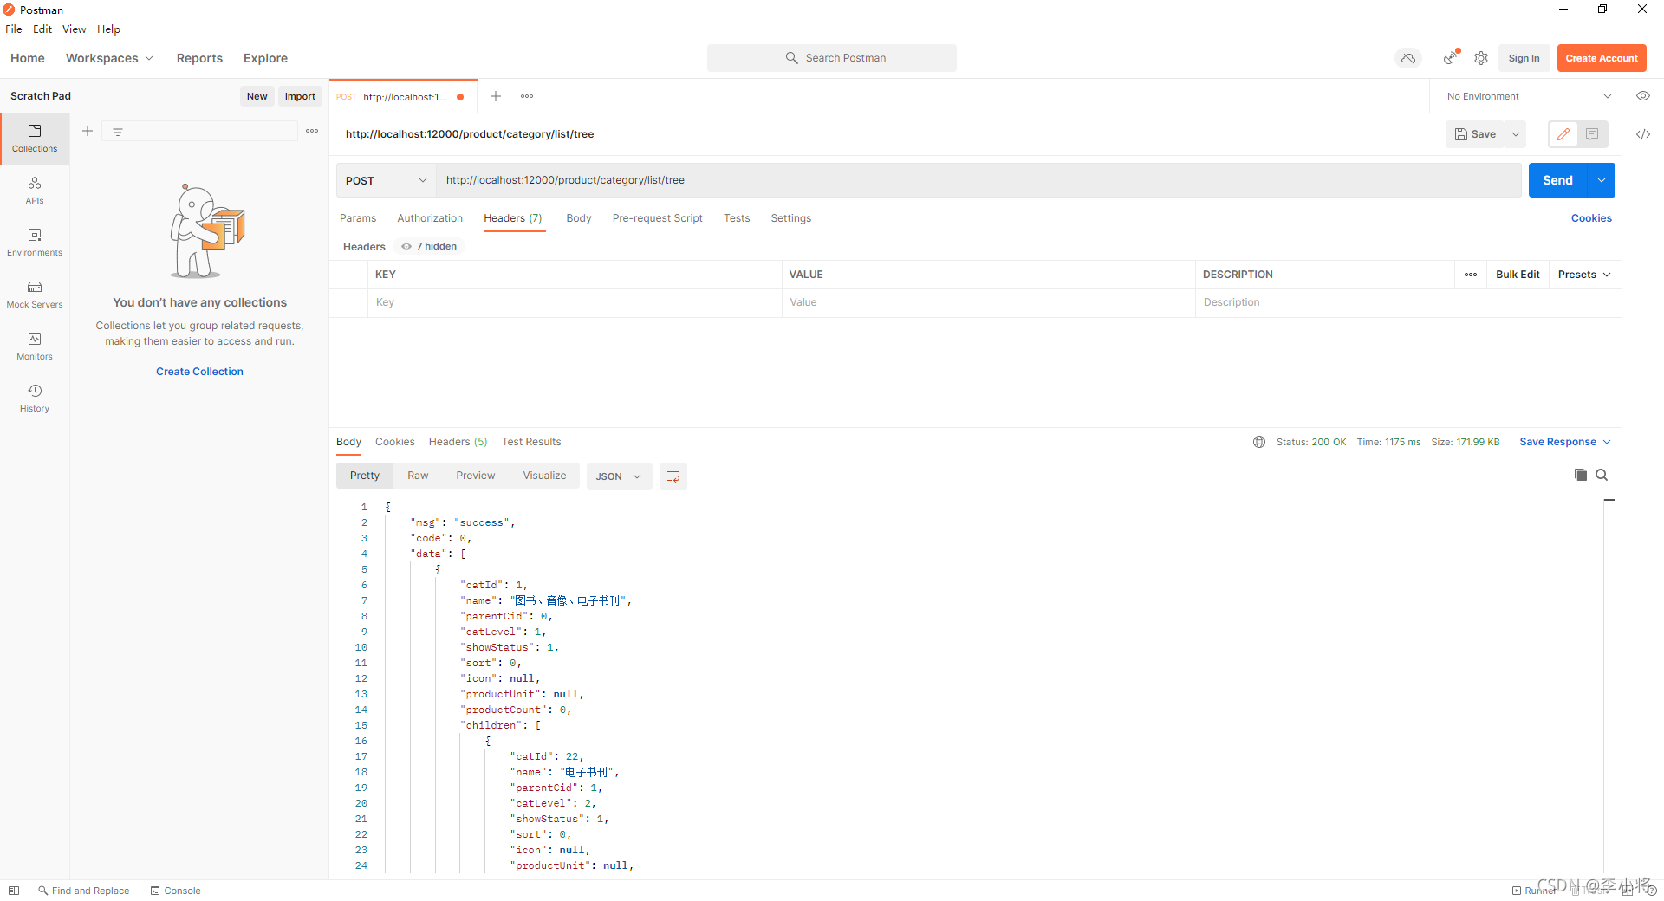Click the Create Collection link
This screenshot has width=1664, height=901.
click(199, 372)
